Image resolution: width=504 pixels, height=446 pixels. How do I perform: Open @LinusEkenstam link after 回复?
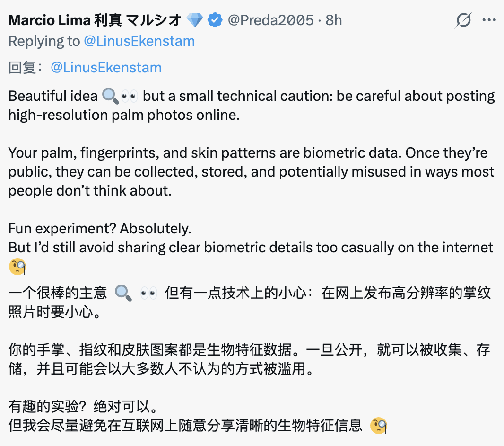tap(106, 67)
